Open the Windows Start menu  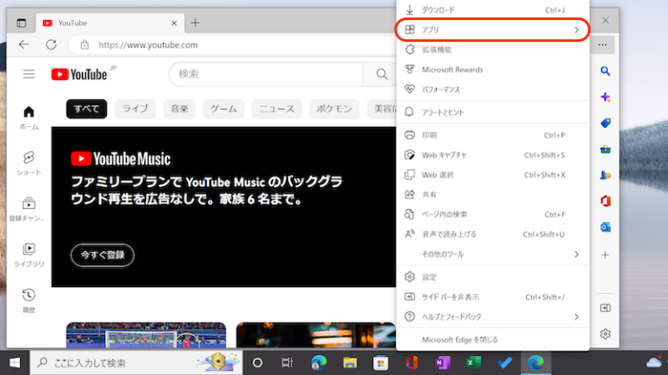click(15, 363)
